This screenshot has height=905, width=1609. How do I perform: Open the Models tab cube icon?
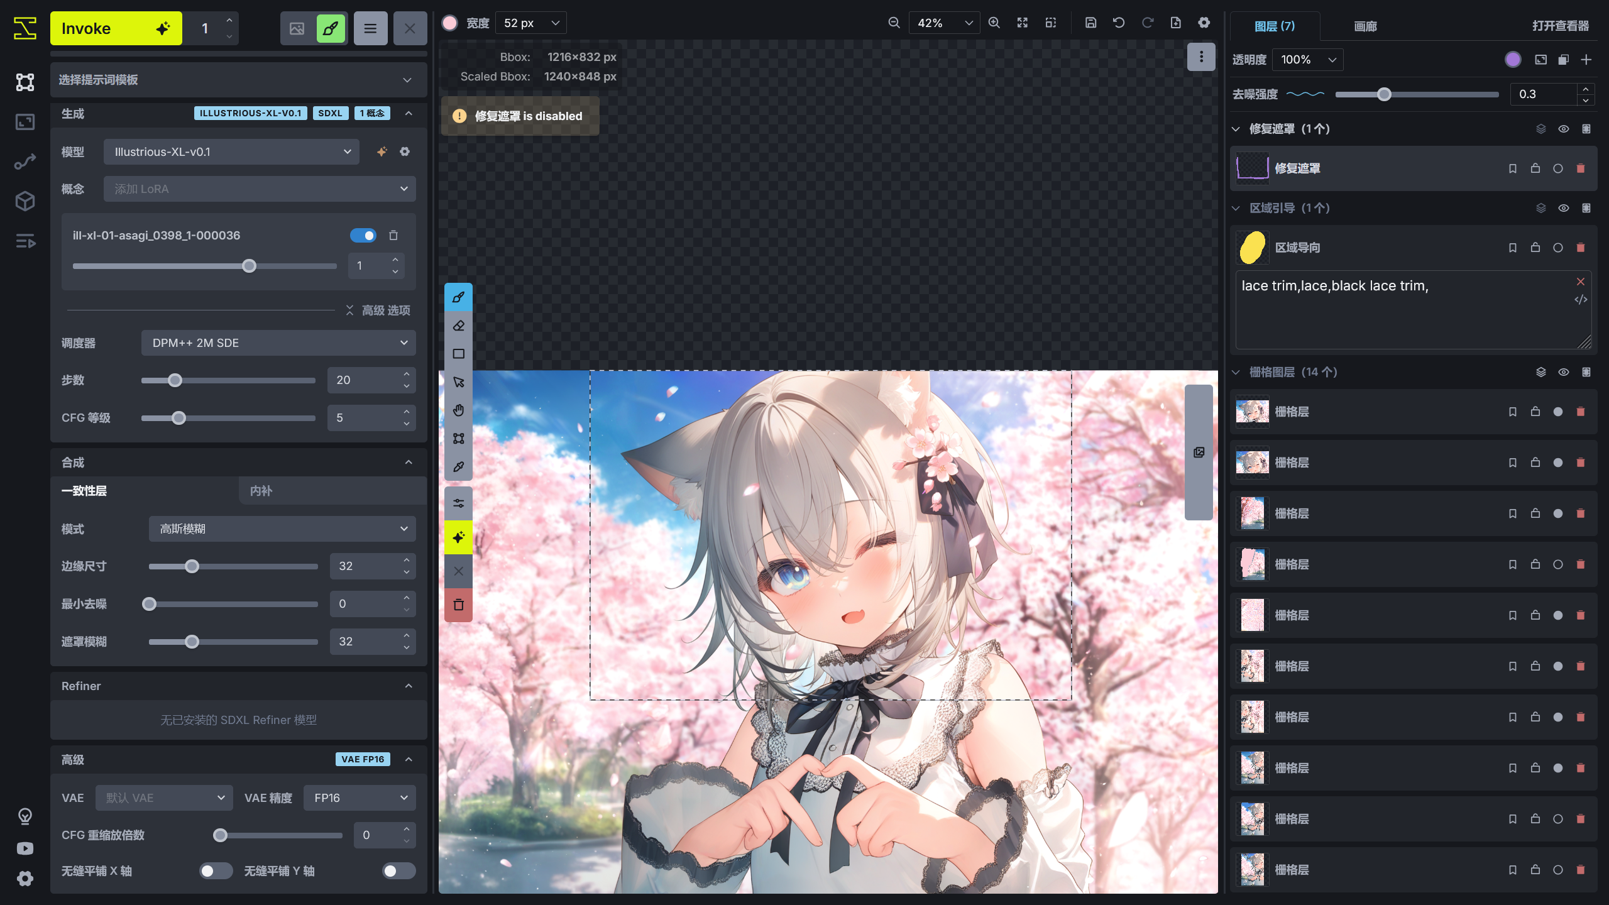pyautogui.click(x=25, y=201)
